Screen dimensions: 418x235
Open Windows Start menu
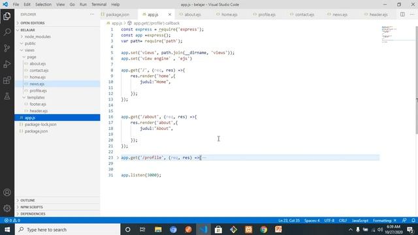coord(7,229)
